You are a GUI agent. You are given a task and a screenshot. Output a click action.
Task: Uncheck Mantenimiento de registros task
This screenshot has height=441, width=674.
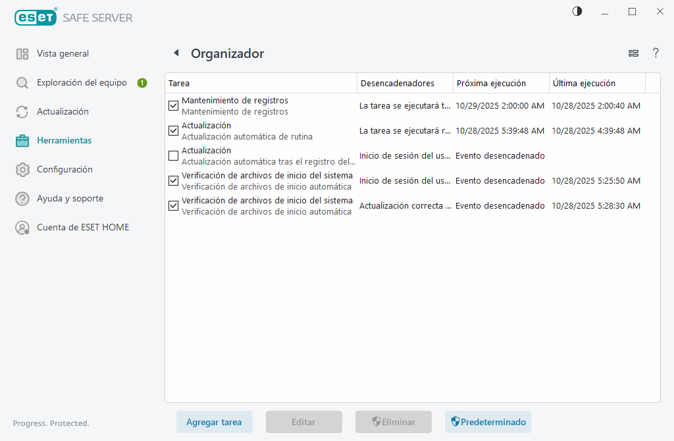pyautogui.click(x=173, y=105)
